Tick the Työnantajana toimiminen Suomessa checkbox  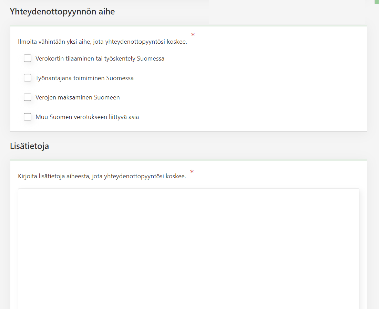pyautogui.click(x=28, y=78)
